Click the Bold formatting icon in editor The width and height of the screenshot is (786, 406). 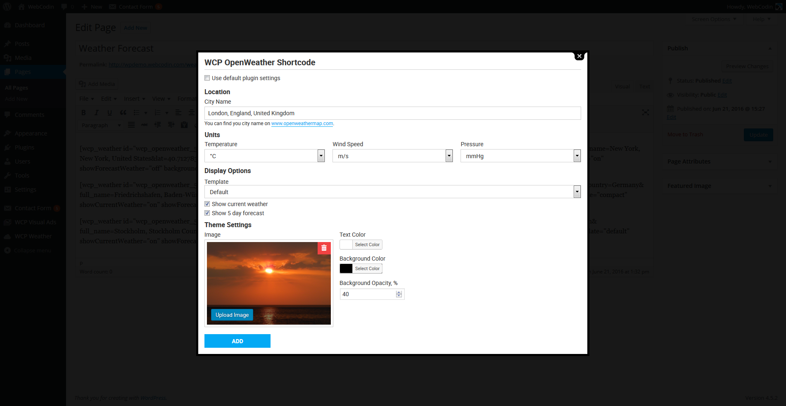[83, 112]
